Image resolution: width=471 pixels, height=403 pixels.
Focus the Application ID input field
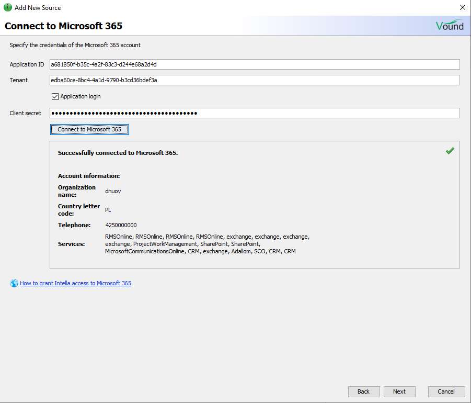(x=254, y=64)
